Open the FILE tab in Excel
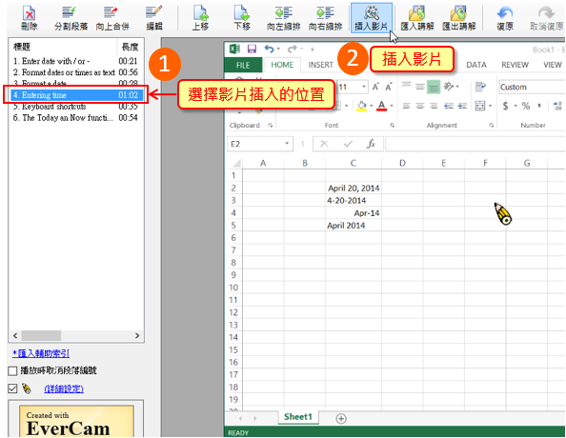 click(x=243, y=65)
